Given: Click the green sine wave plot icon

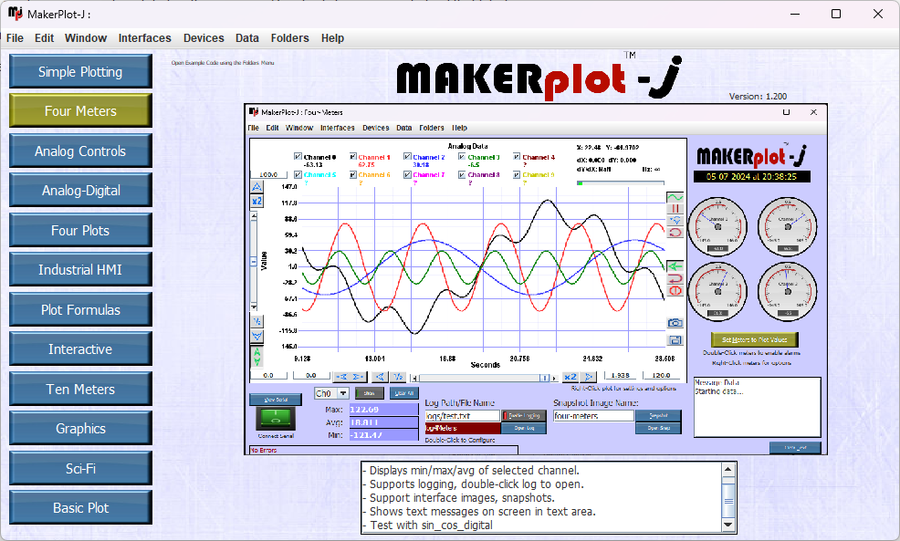Looking at the screenshot, I should point(675,197).
